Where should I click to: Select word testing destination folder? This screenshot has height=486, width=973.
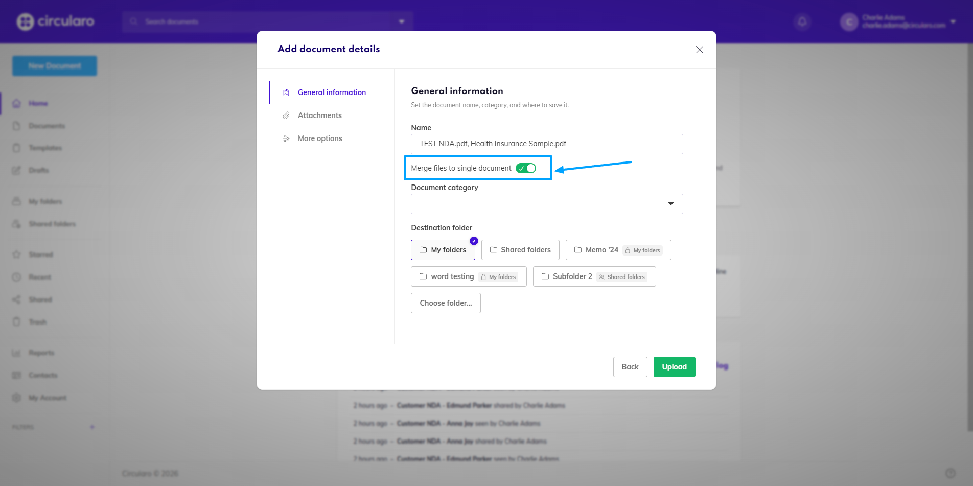pos(469,276)
